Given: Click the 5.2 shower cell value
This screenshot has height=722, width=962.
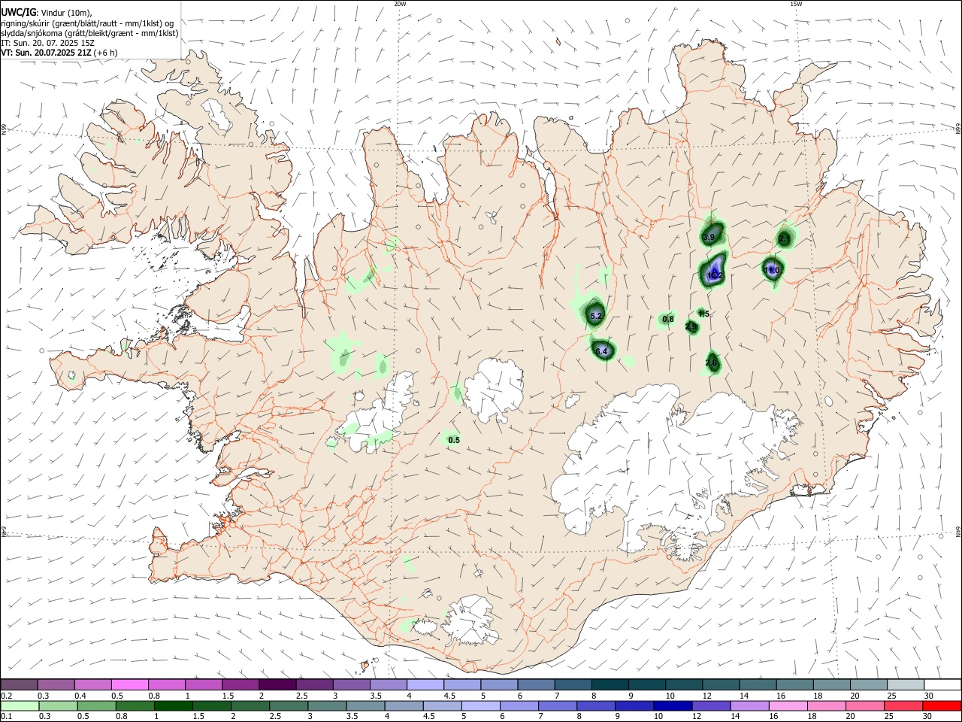Looking at the screenshot, I should [596, 317].
